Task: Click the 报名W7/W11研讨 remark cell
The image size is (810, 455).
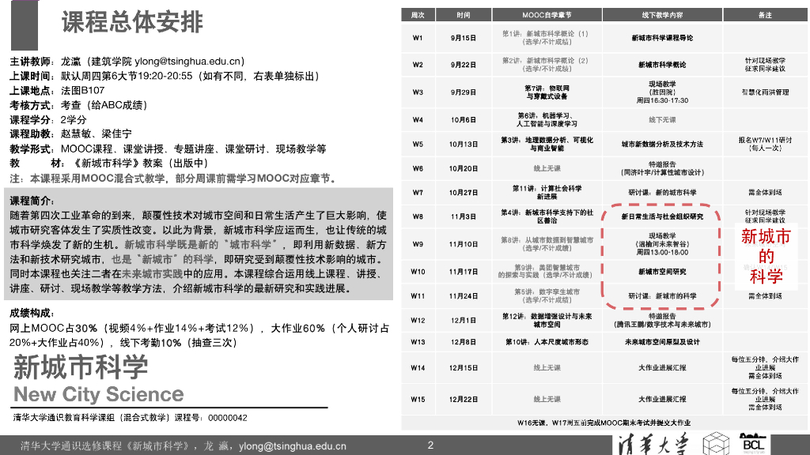Action: pos(765,144)
